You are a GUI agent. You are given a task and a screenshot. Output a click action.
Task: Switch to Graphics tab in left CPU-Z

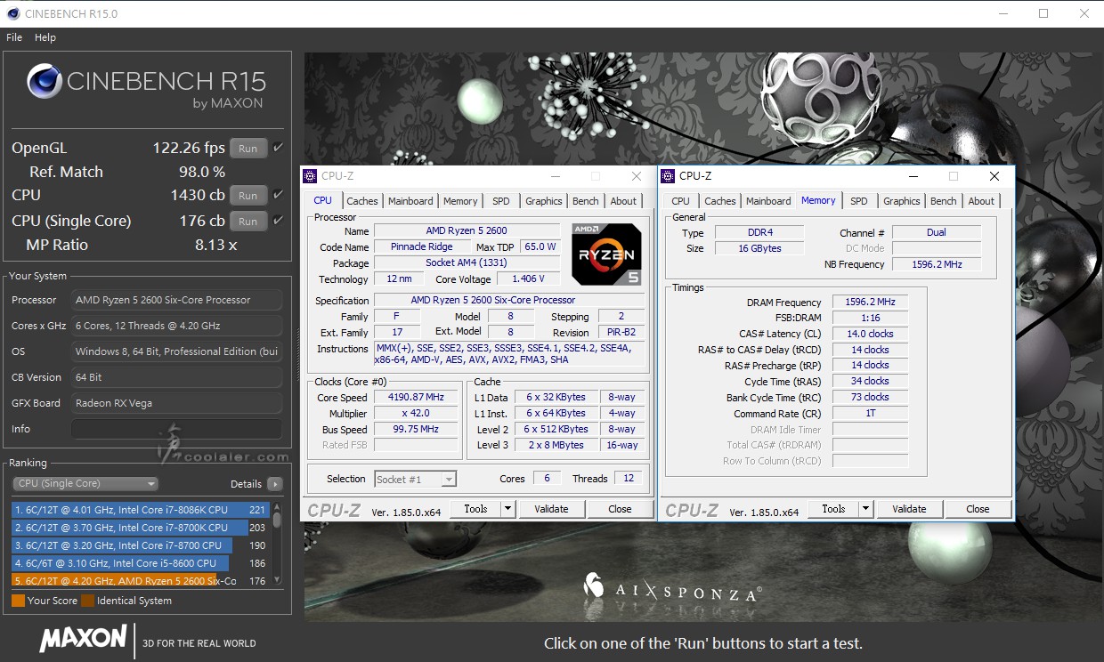(544, 201)
